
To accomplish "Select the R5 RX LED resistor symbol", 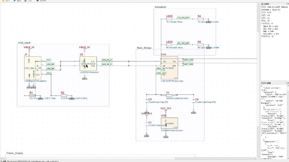I will (200, 45).
